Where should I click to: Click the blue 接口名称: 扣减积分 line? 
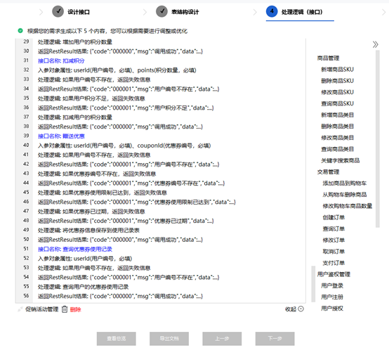(61, 61)
